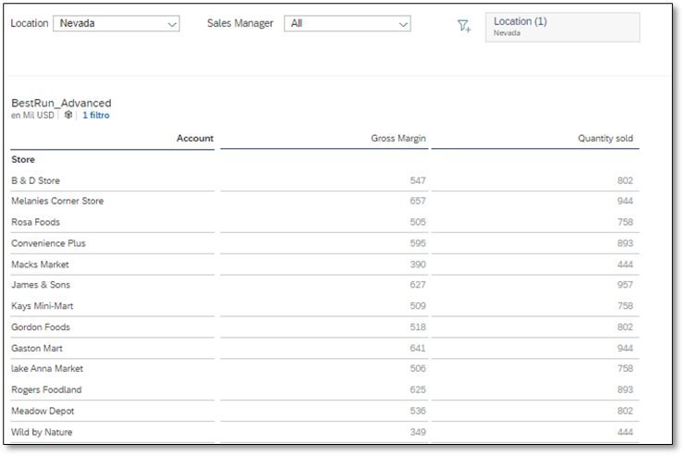
Task: Open the Sales Manager dropdown set to All
Action: coord(348,24)
